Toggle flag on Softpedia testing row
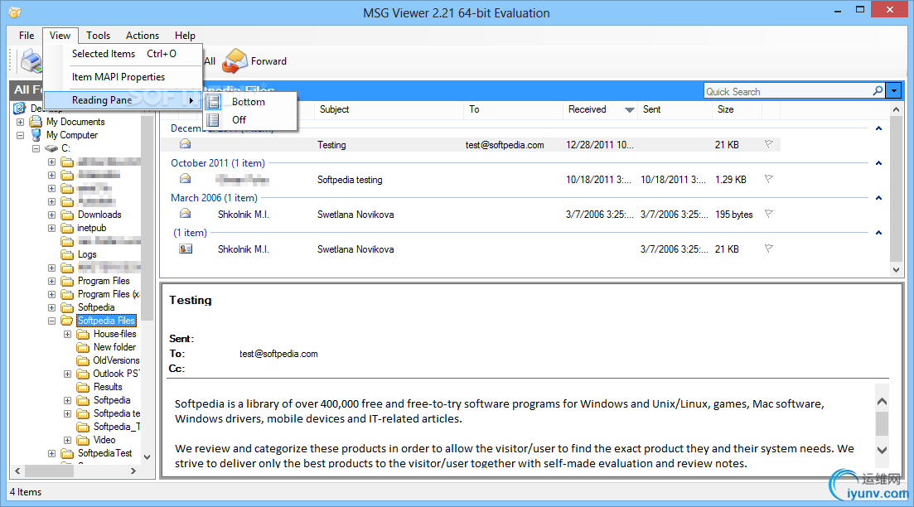The width and height of the screenshot is (914, 507). click(x=769, y=179)
